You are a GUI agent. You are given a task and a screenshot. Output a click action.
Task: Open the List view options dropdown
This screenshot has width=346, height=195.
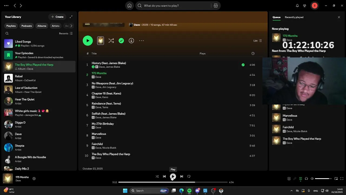point(257,41)
